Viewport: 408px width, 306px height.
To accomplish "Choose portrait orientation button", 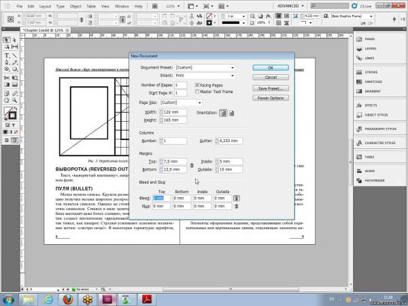I will point(223,113).
